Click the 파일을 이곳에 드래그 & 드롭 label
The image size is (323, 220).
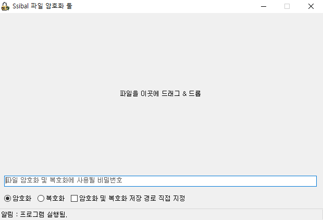coord(160,94)
